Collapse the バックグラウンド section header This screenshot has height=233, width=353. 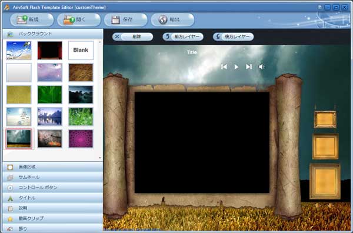[x=53, y=34]
